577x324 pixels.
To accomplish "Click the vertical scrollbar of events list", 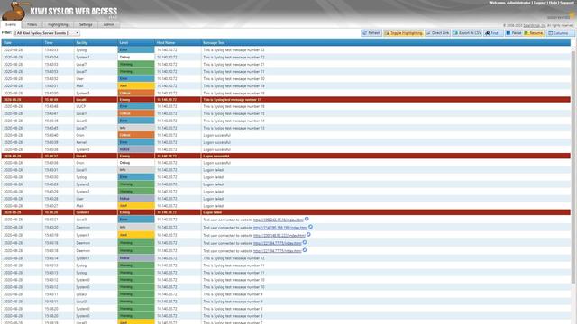I will pos(573,166).
